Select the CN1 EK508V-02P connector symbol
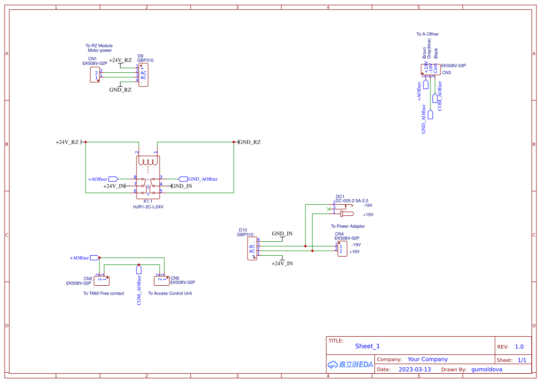The height and width of the screenshot is (383, 541). pyautogui.click(x=95, y=74)
